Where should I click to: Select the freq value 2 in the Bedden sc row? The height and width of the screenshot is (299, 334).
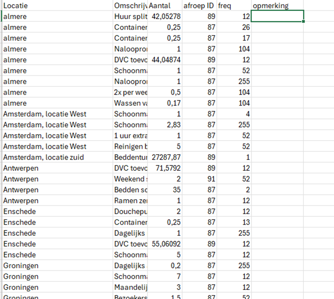click(234, 190)
